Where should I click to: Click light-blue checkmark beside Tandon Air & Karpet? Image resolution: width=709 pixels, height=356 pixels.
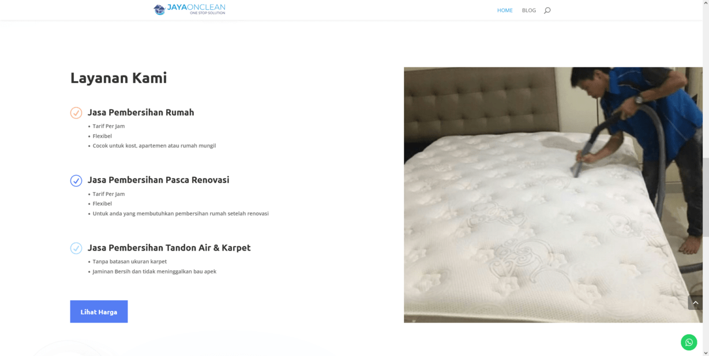76,248
